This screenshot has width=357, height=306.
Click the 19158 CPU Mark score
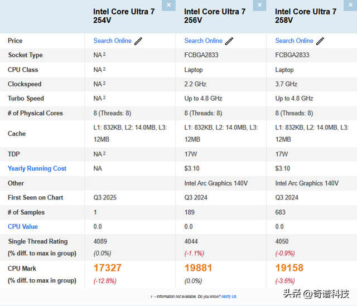pos(289,268)
